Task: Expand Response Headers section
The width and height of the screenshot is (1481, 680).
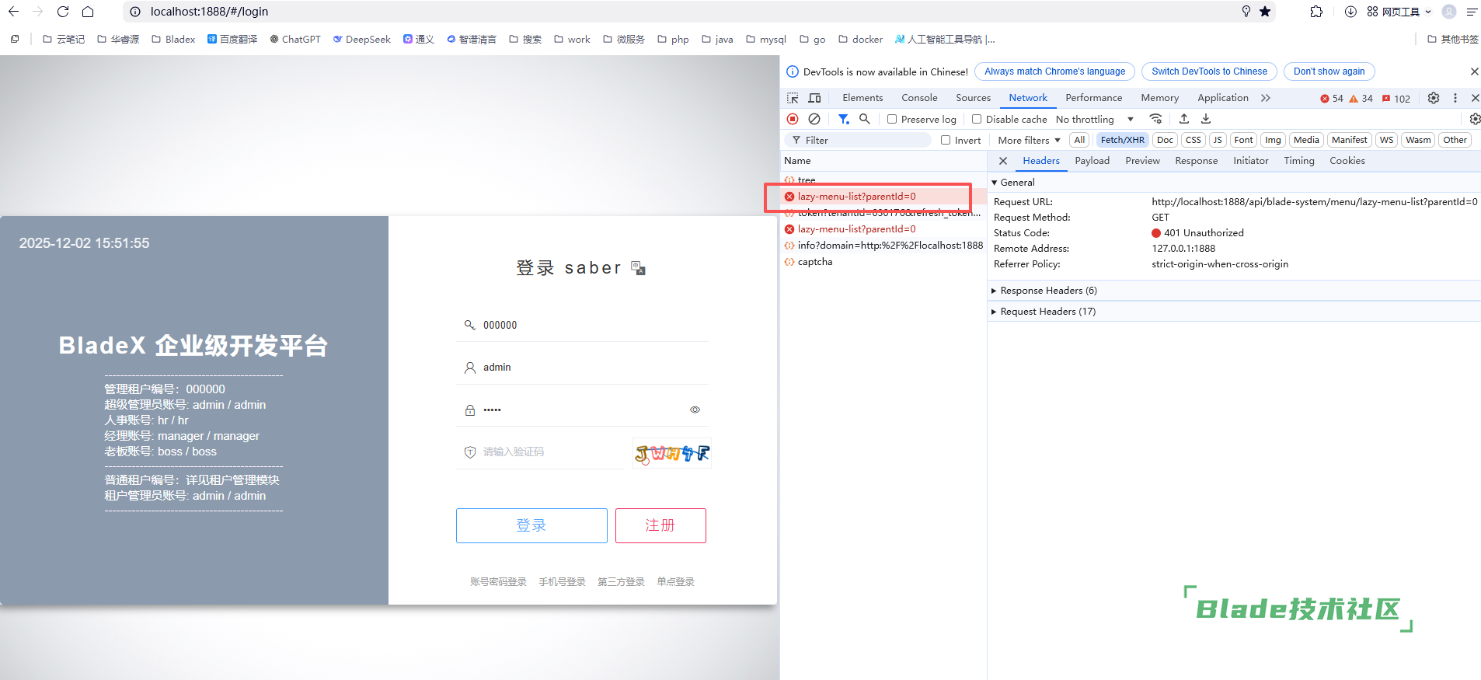Action: coord(1048,291)
